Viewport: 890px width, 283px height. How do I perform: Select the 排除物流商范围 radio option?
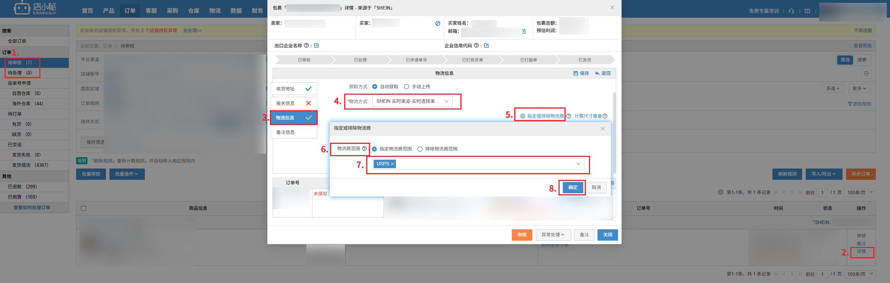[x=420, y=149]
